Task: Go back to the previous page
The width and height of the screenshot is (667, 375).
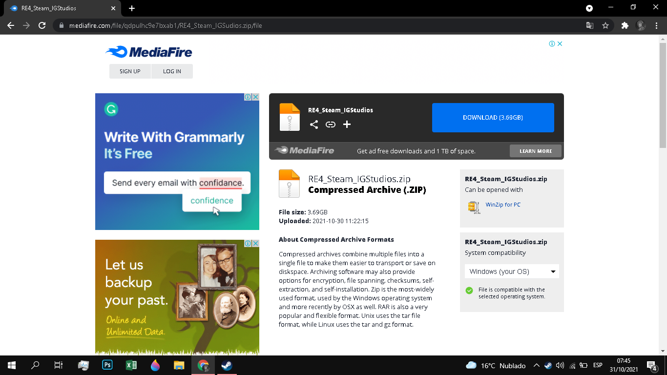Action: click(x=11, y=25)
